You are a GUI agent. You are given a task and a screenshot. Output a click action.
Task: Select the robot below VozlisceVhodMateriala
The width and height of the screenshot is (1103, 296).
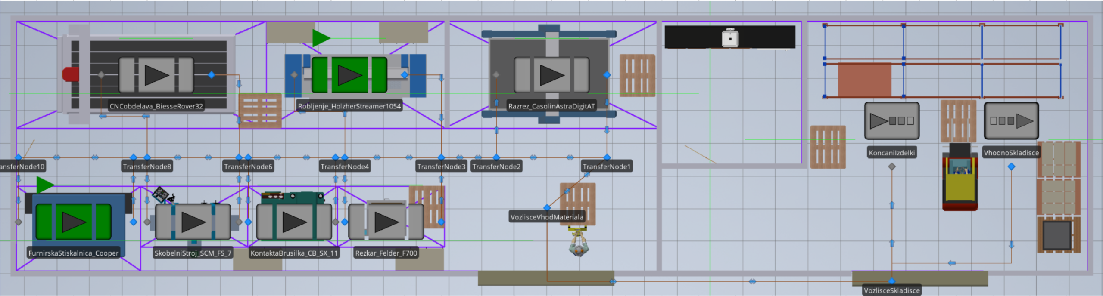pyautogui.click(x=578, y=244)
